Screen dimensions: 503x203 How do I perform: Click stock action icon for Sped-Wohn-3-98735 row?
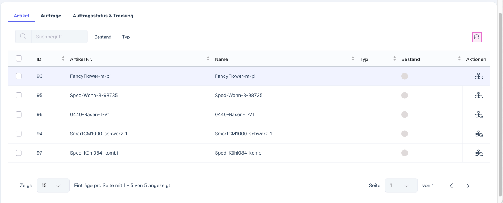coord(478,96)
